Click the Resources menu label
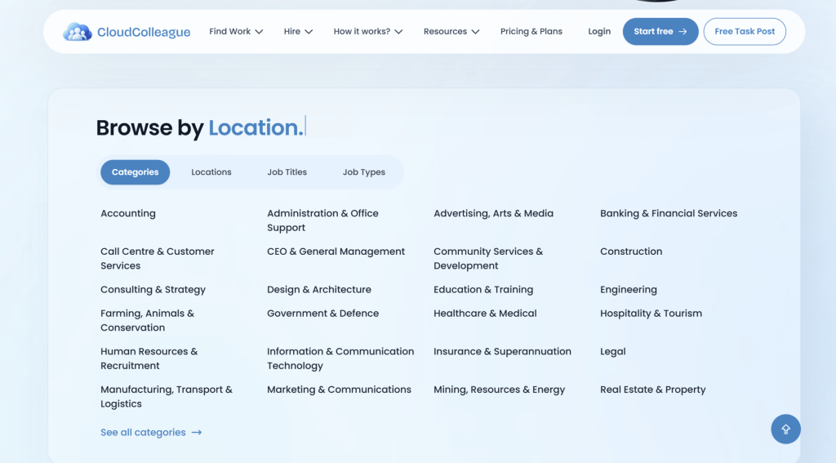This screenshot has height=463, width=836. point(445,32)
